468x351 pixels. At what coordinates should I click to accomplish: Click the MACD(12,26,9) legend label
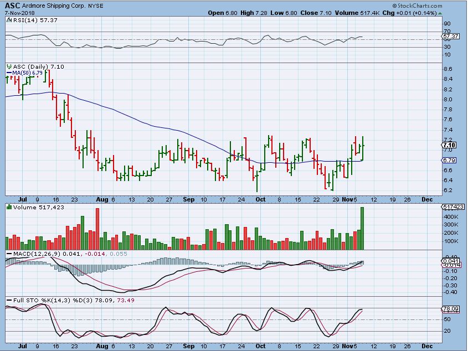pyautogui.click(x=37, y=254)
